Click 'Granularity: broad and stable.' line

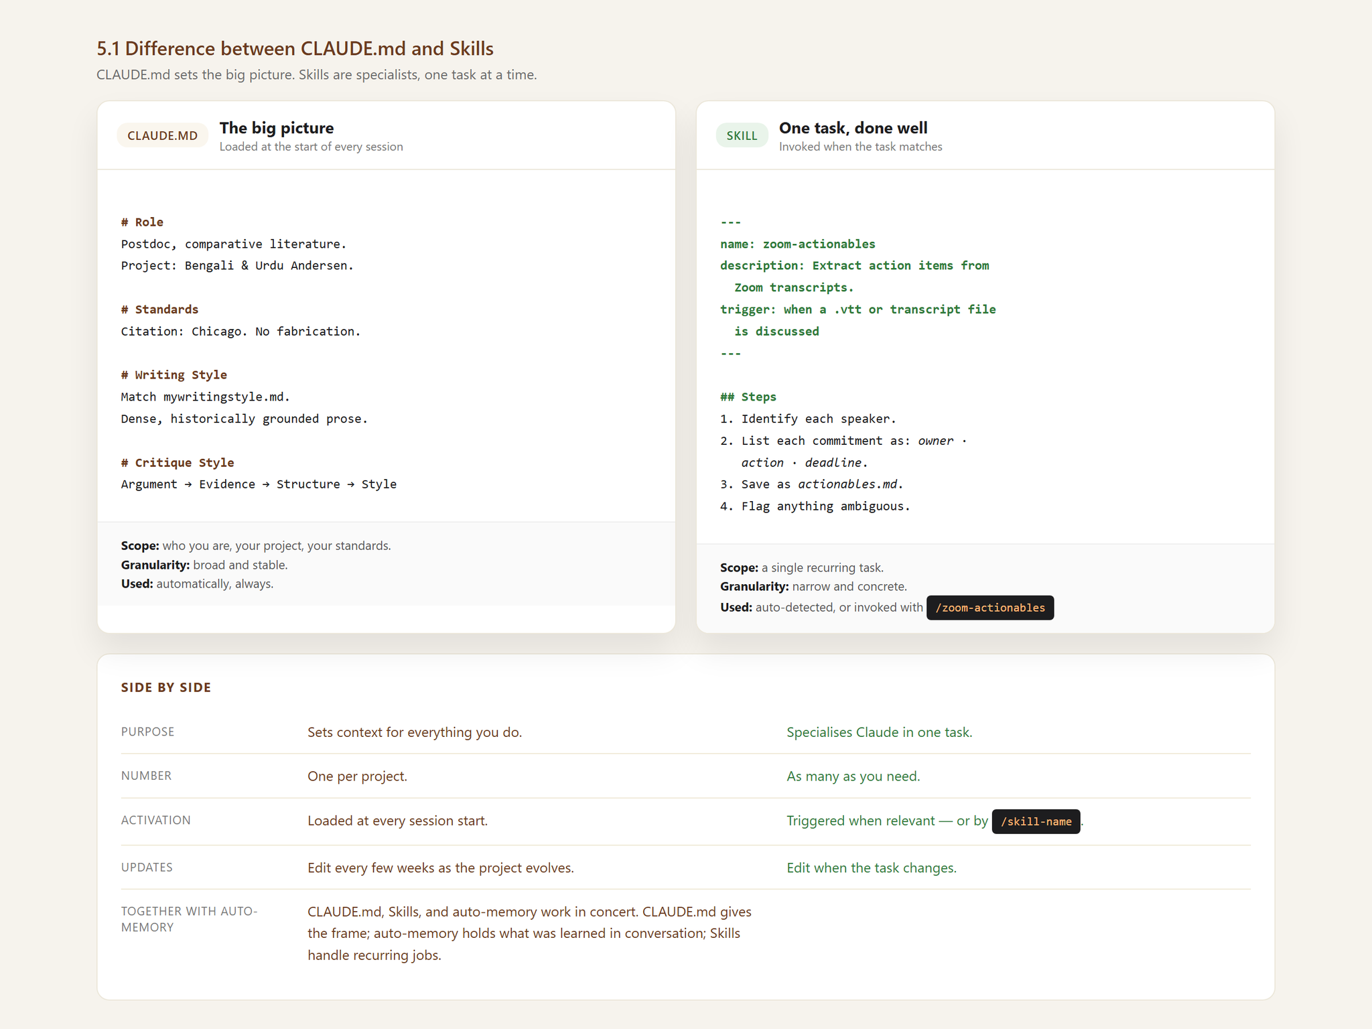(x=204, y=565)
